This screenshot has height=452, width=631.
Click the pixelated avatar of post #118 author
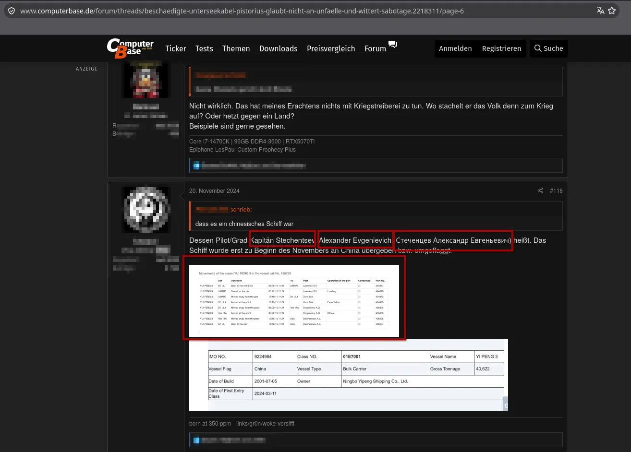[x=146, y=210]
